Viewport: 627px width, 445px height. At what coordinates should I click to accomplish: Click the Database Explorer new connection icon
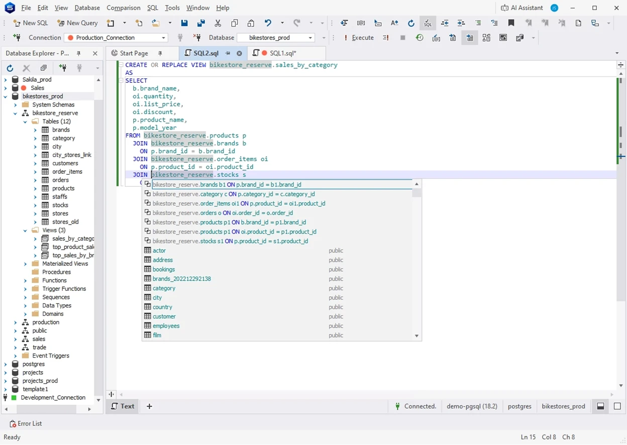[x=63, y=68]
